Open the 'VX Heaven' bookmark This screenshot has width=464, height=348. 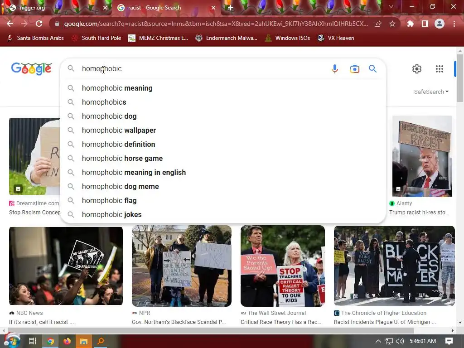[336, 38]
